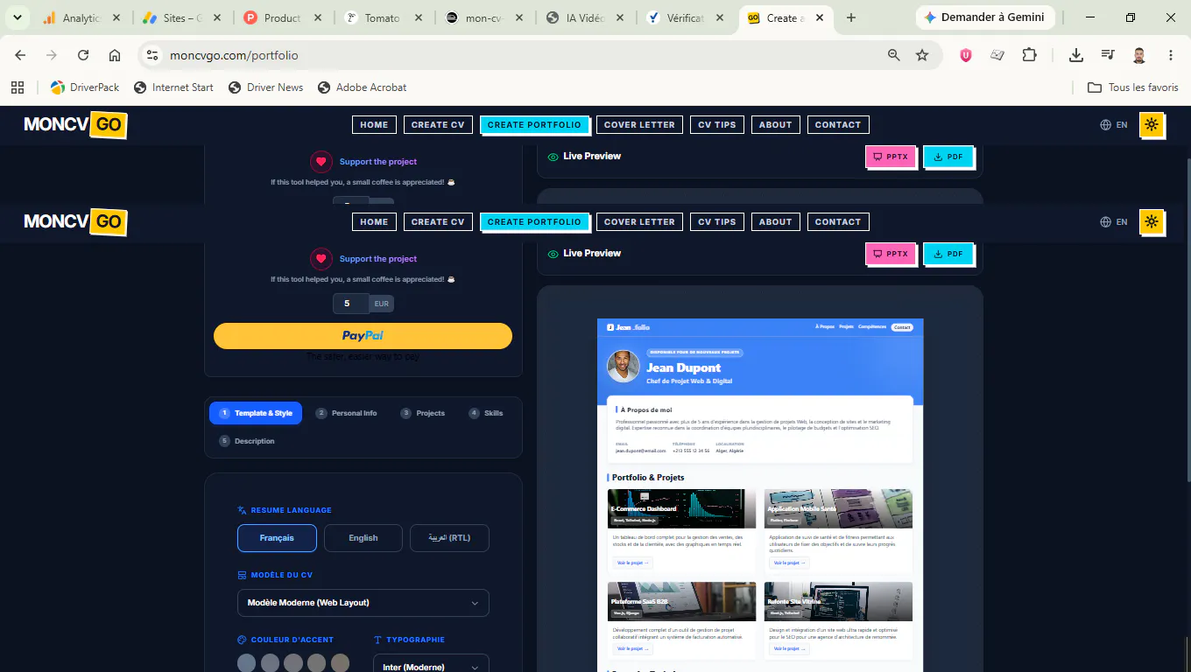Go to step 5 Description
The height and width of the screenshot is (672, 1191).
(247, 441)
